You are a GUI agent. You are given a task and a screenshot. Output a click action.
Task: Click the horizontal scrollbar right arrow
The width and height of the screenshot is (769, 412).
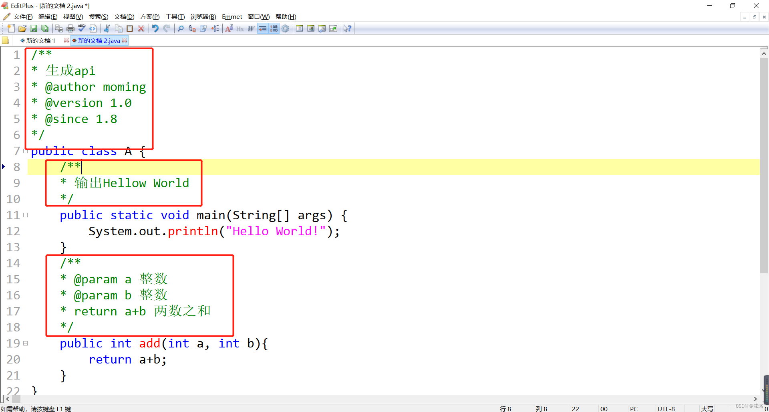click(x=755, y=399)
